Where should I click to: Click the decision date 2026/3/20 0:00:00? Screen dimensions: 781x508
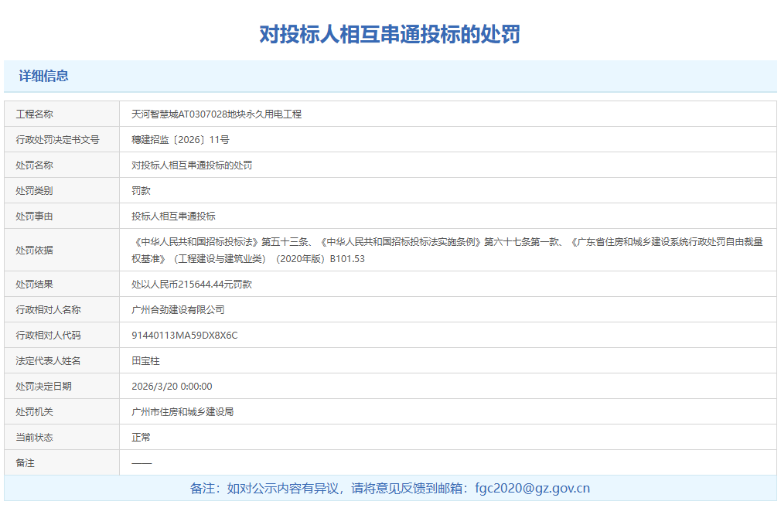tap(172, 386)
